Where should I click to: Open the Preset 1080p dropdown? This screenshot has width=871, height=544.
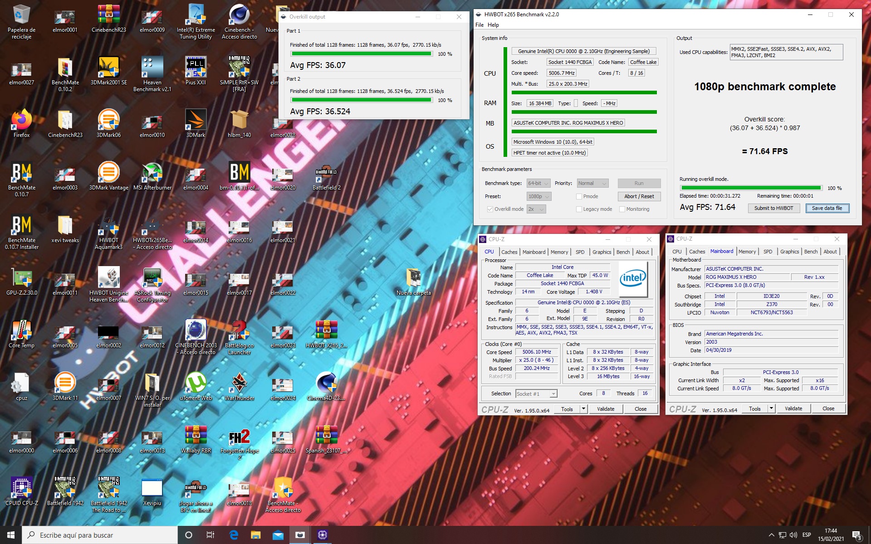[539, 196]
